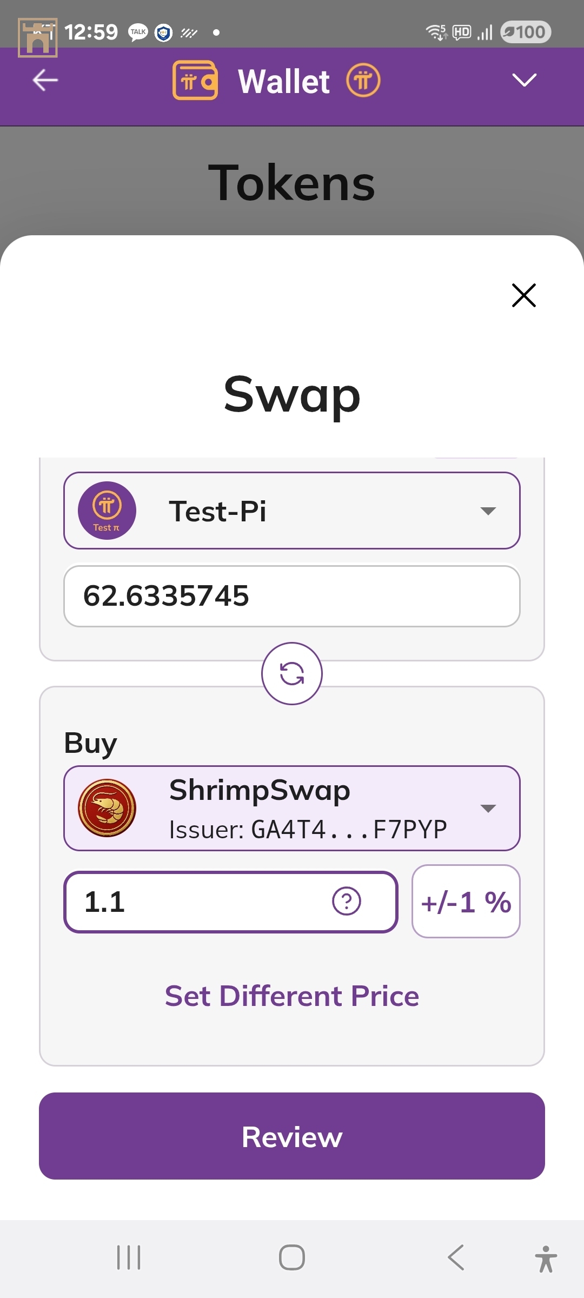Viewport: 584px width, 1298px height.
Task: Tap the ShrimpSwap token logo
Action: tap(107, 808)
